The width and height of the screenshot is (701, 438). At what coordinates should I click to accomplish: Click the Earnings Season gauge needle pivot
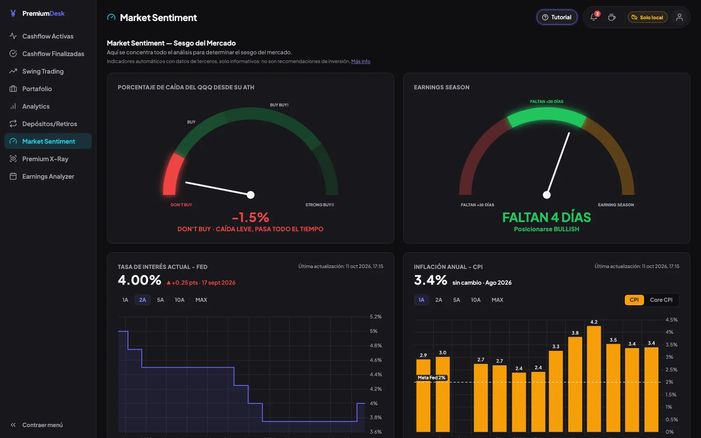point(547,195)
